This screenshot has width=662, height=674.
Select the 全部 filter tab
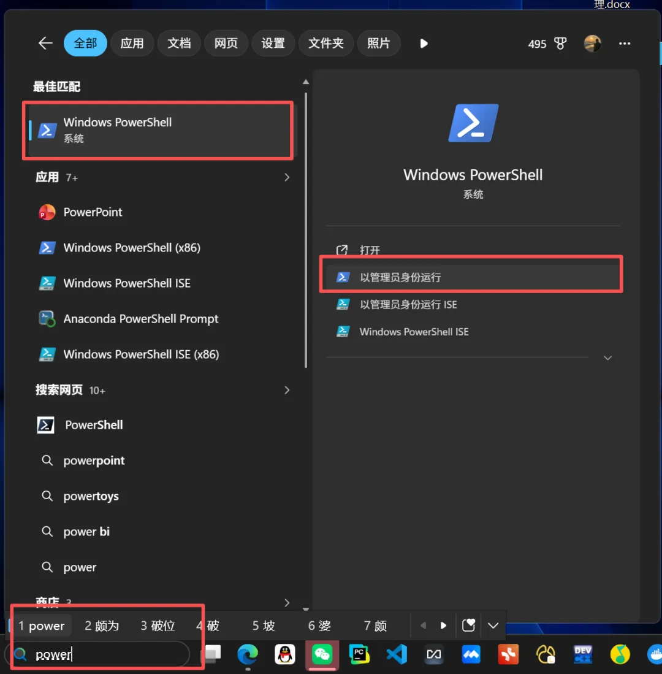pyautogui.click(x=85, y=43)
